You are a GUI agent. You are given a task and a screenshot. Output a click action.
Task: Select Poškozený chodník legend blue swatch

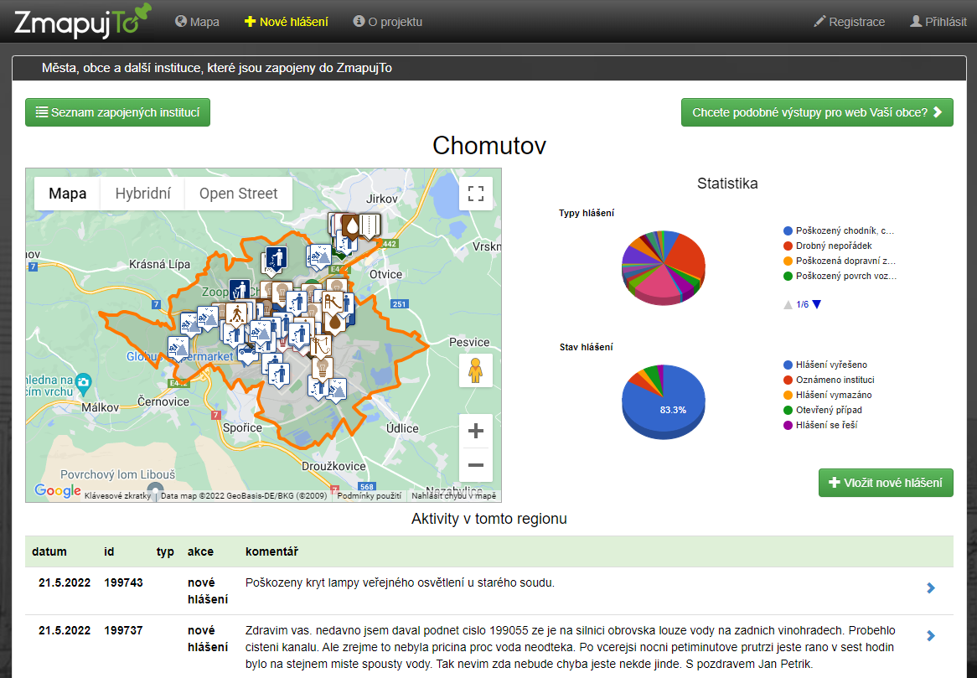pyautogui.click(x=788, y=230)
